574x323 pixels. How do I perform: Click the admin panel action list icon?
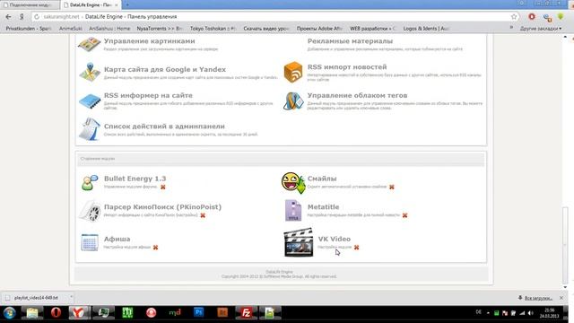pos(90,129)
